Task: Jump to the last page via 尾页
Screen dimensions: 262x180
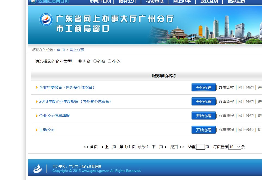Action: coord(174,147)
